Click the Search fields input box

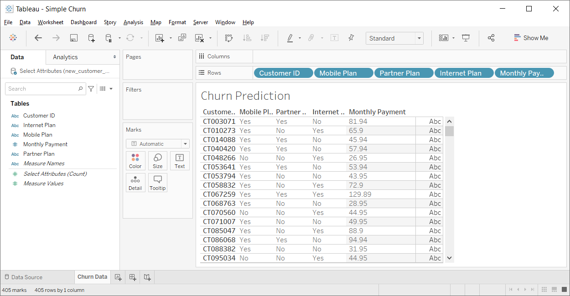[43, 89]
